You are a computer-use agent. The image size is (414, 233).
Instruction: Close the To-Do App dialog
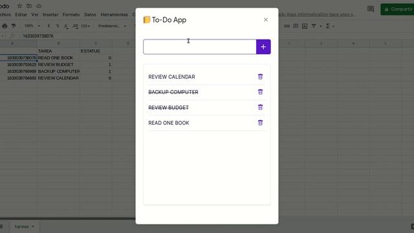(266, 20)
